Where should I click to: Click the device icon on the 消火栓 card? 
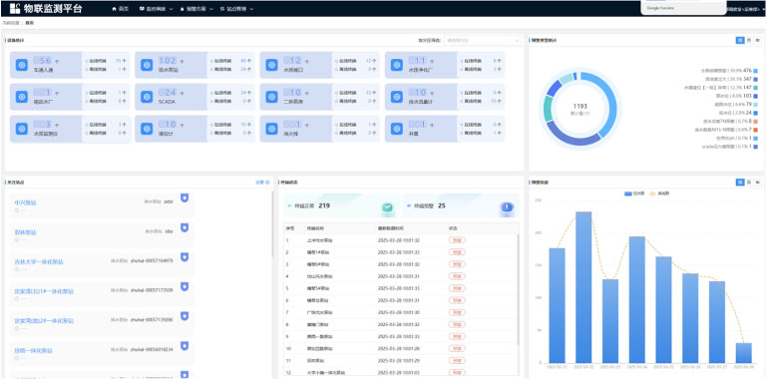point(271,129)
